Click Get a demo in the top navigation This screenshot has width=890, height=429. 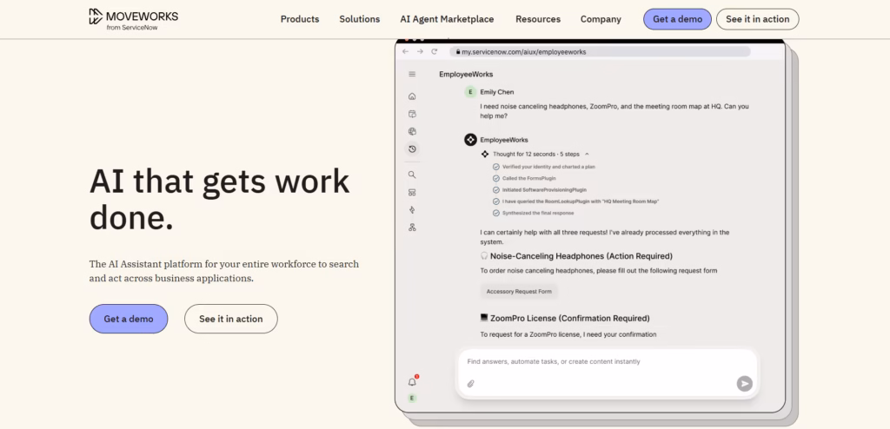point(677,19)
